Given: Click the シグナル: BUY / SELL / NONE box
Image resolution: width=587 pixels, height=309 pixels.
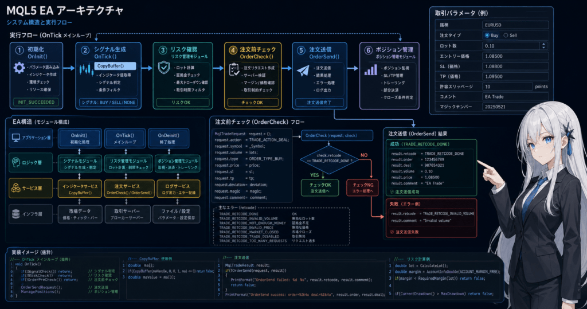Looking at the screenshot, I should 108,102.
